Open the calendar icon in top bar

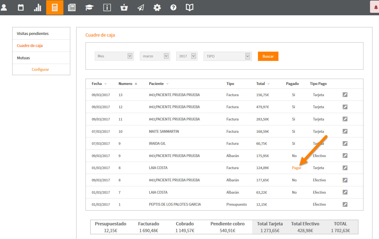[x=21, y=7]
